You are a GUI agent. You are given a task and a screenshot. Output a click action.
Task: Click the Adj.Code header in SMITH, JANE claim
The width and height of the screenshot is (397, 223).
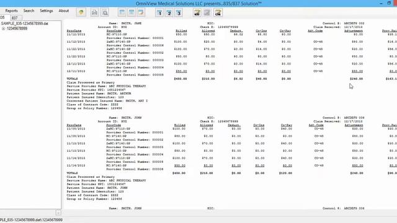(x=315, y=31)
